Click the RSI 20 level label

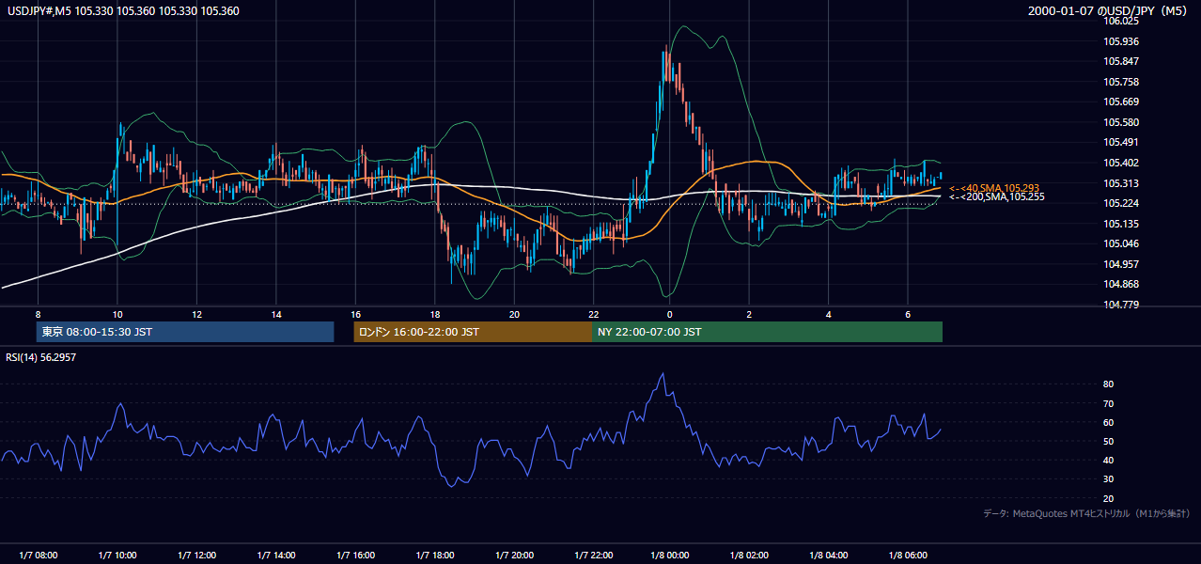point(1108,498)
